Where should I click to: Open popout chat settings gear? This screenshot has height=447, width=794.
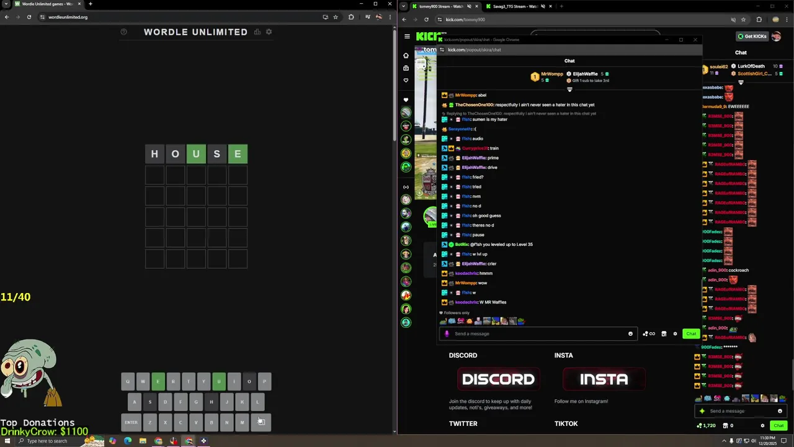[675, 333]
